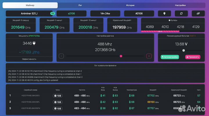Click the voltage slider handle
The image size is (209, 116).
point(183,50)
